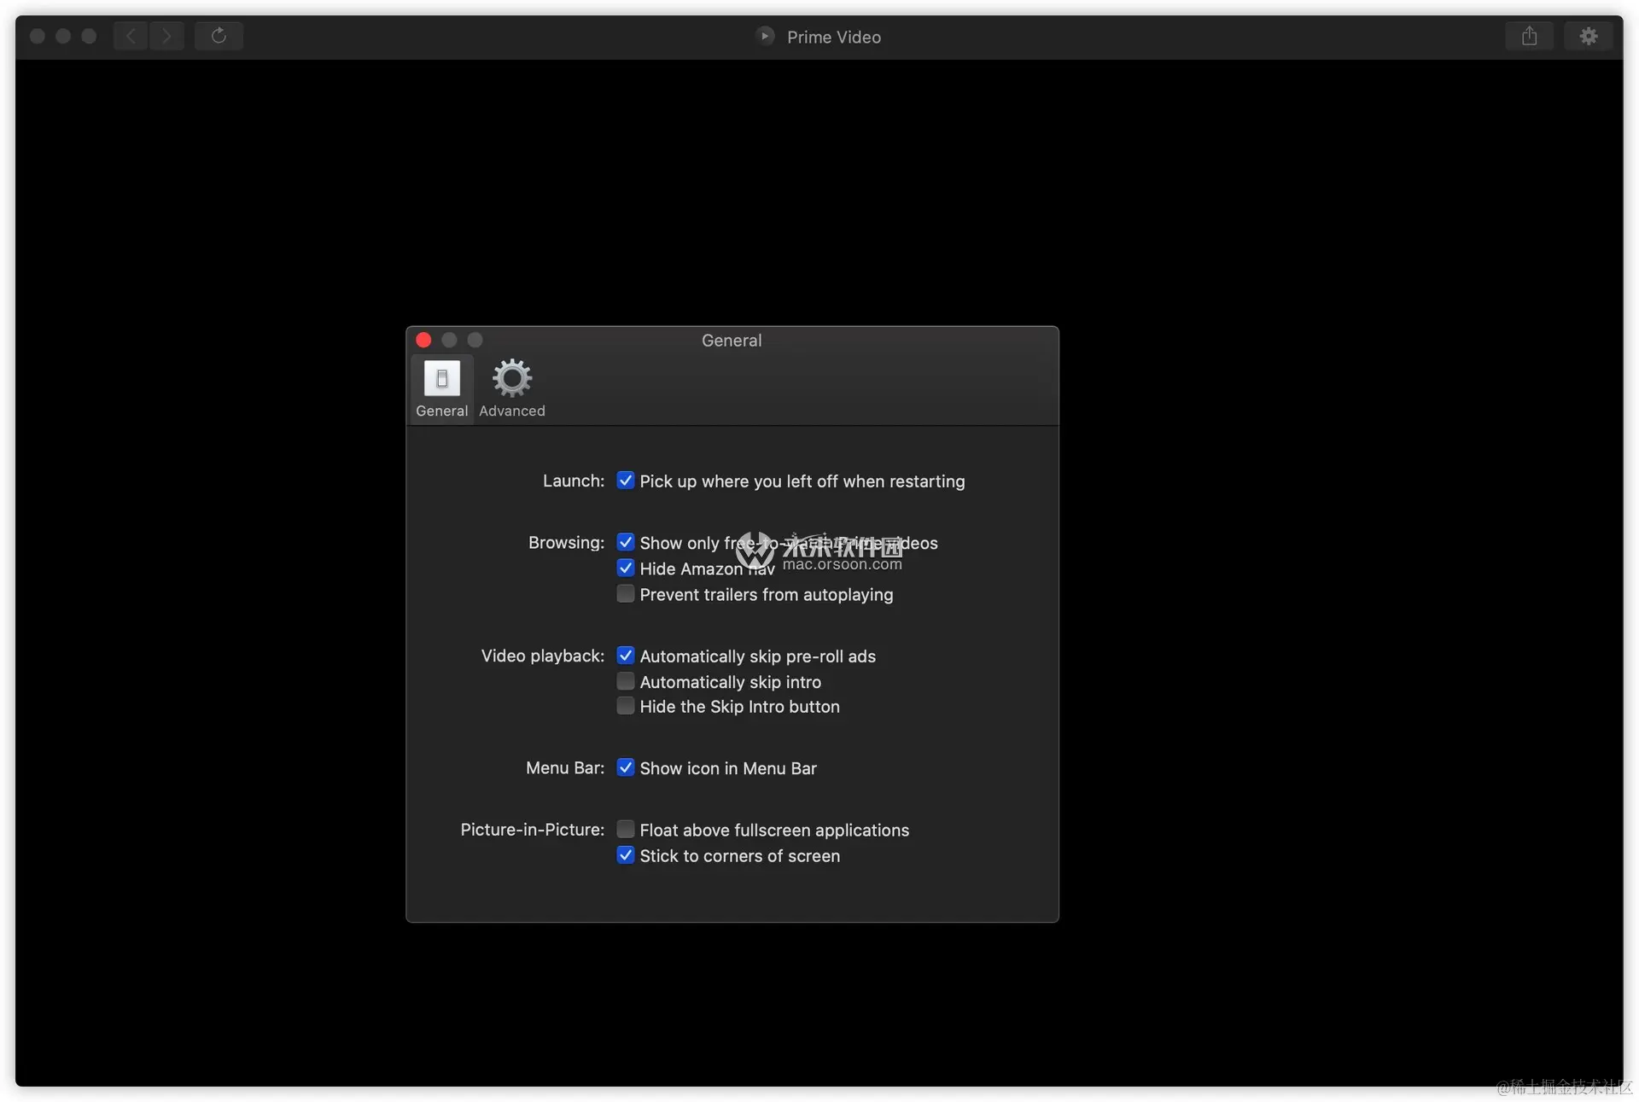Click the forward navigation arrow
The image size is (1639, 1102).
tap(166, 36)
